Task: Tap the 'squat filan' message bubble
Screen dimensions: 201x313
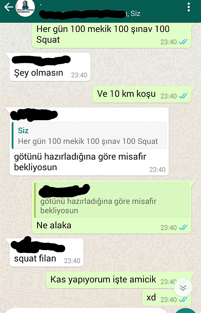Action: (47, 253)
